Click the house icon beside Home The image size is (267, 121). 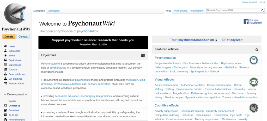point(5,46)
